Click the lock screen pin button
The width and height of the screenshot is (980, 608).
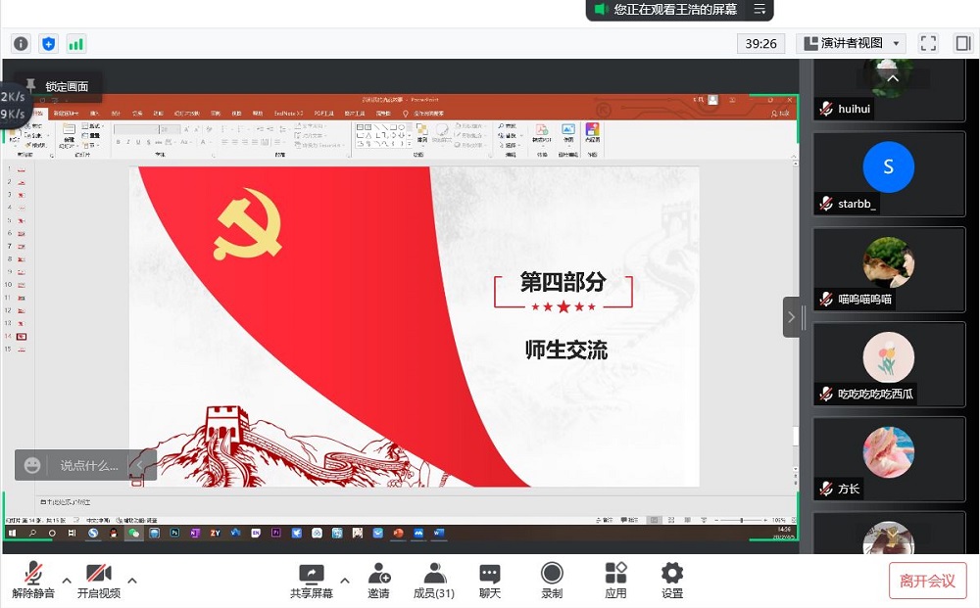tap(57, 86)
